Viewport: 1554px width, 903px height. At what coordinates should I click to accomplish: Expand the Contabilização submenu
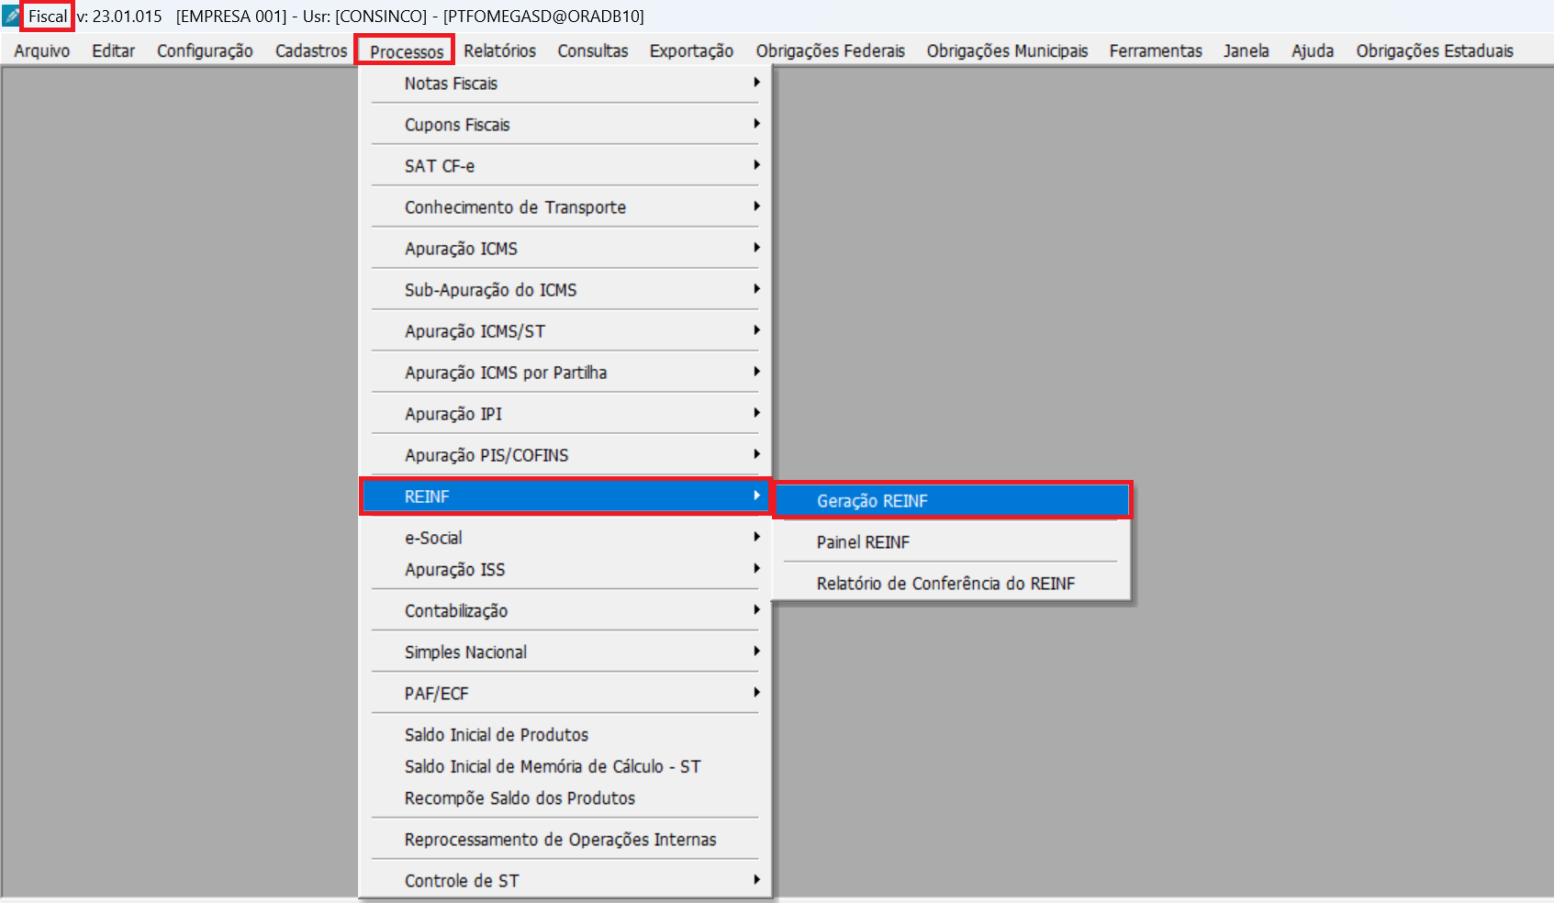click(x=565, y=611)
